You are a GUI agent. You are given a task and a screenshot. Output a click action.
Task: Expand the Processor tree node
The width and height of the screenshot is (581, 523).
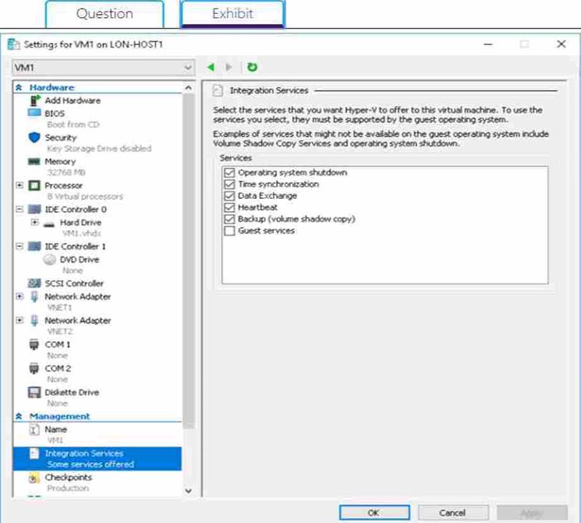(19, 186)
